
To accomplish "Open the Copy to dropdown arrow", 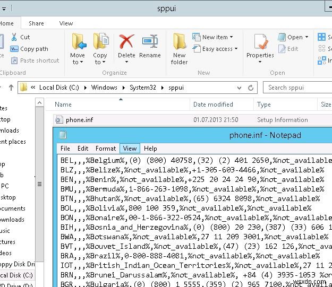I will (104, 62).
